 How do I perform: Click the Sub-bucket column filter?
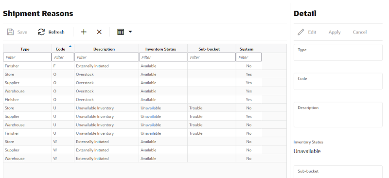212,57
